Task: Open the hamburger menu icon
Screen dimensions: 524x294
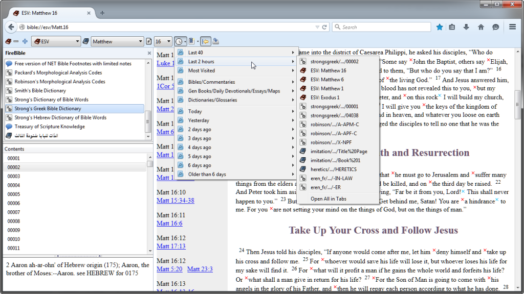Action: 512,27
